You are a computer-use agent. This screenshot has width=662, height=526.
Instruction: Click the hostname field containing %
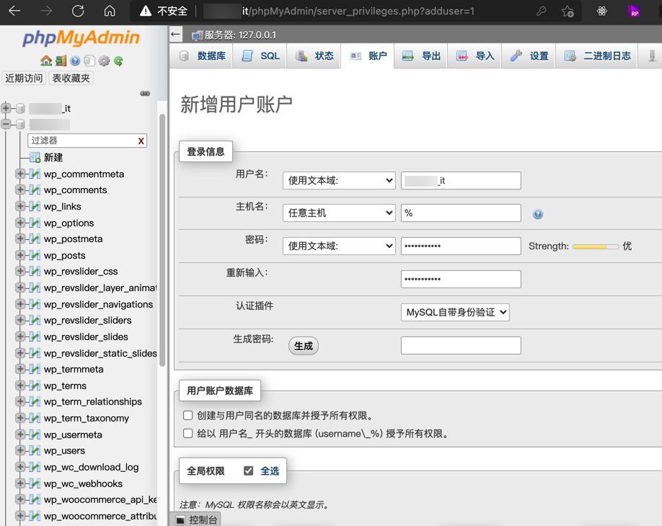click(461, 213)
